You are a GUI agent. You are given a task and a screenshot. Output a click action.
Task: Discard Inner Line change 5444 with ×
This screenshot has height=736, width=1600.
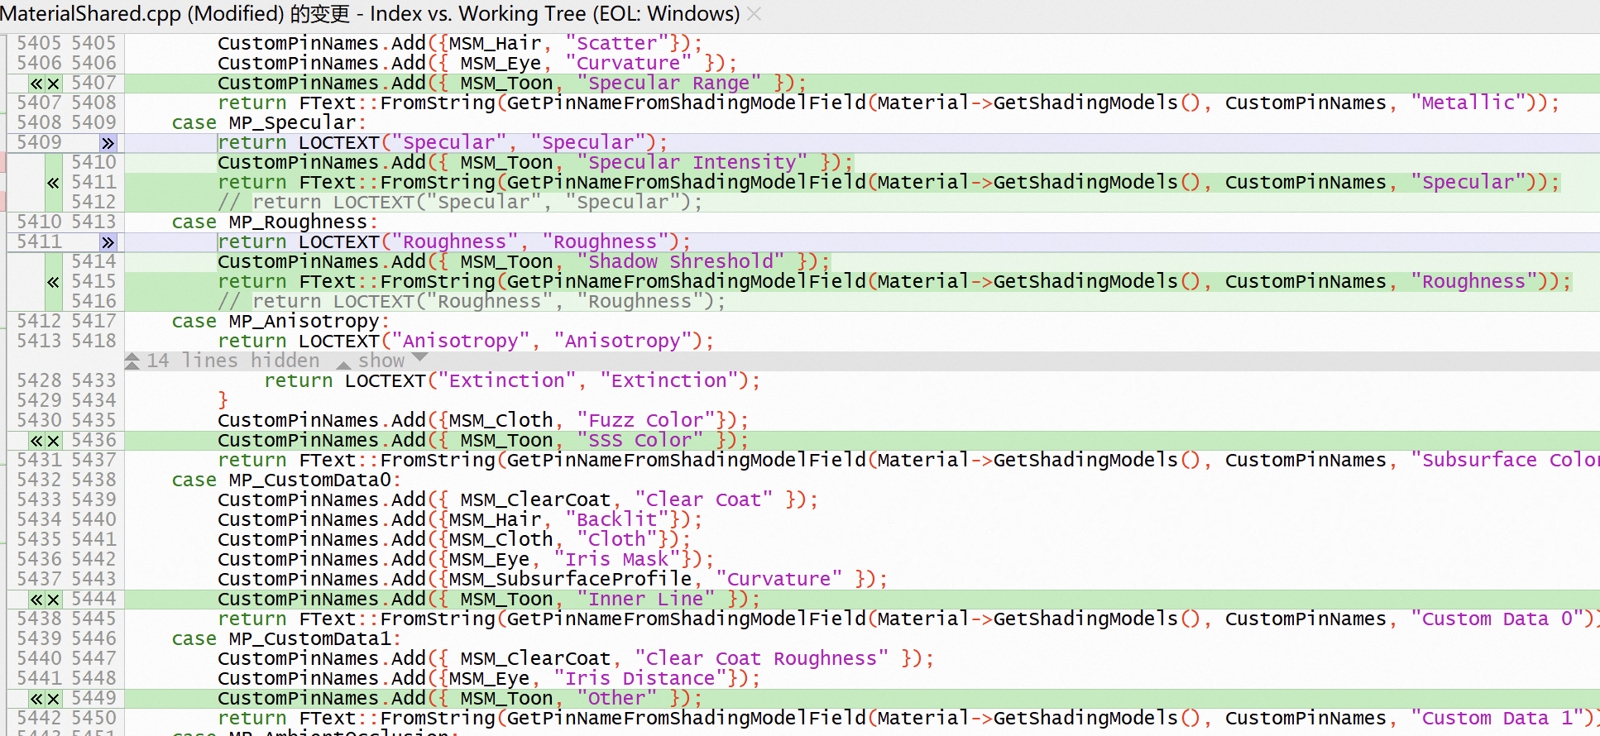click(x=54, y=600)
